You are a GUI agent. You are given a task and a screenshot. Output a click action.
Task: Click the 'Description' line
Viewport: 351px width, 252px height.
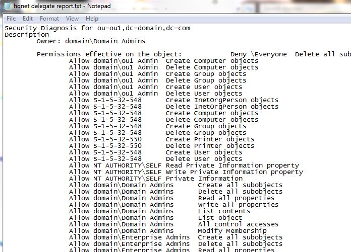click(27, 35)
